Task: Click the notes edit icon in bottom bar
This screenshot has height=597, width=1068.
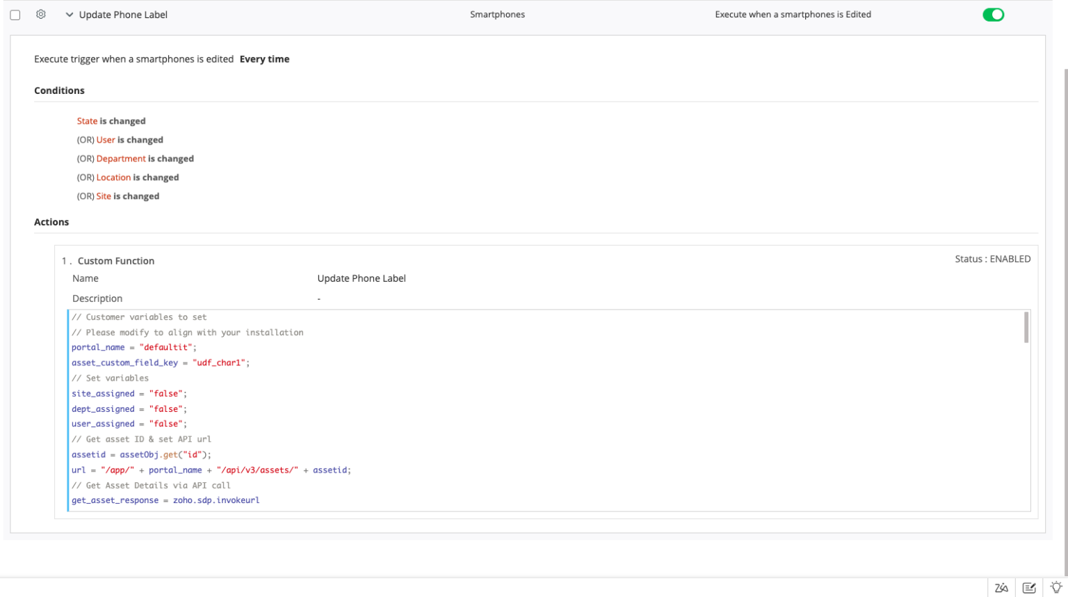Action: coord(1029,588)
